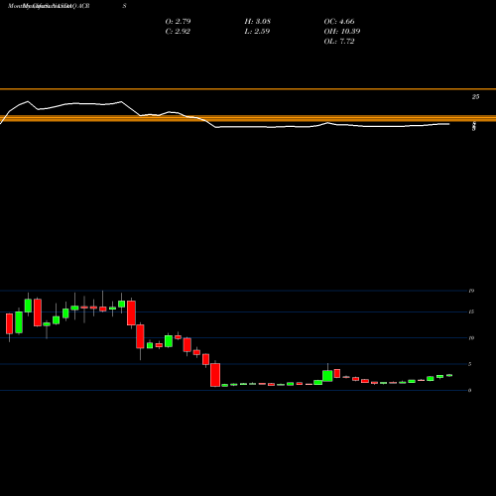Screen dimensions: 496x496
Task: Select the 'OL: 7.72' reading
Action: [339, 41]
